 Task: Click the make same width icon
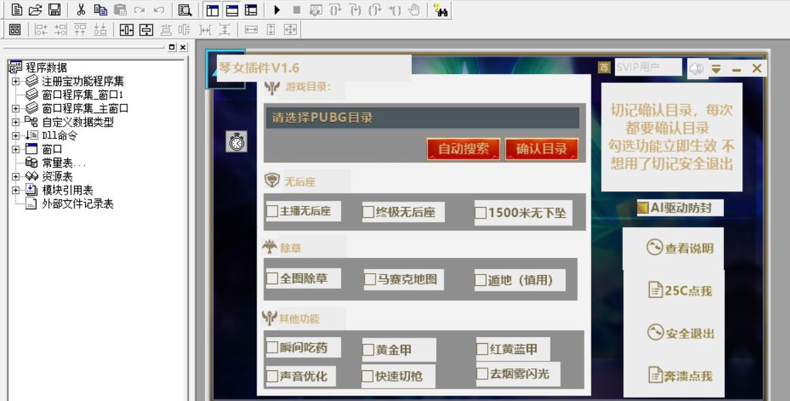pyautogui.click(x=251, y=30)
